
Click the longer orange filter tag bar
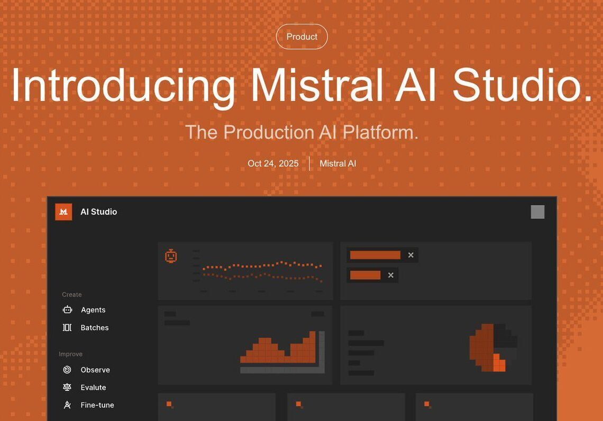376,255
